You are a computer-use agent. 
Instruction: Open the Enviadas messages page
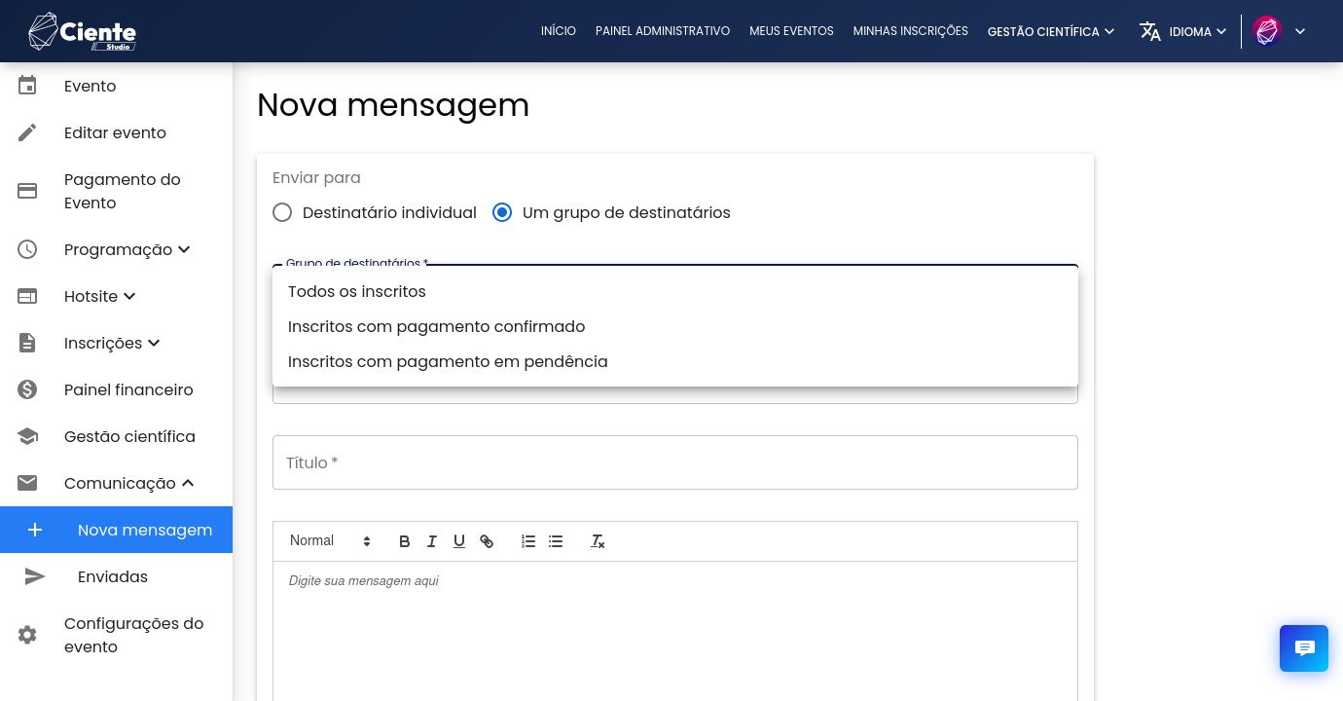(113, 577)
